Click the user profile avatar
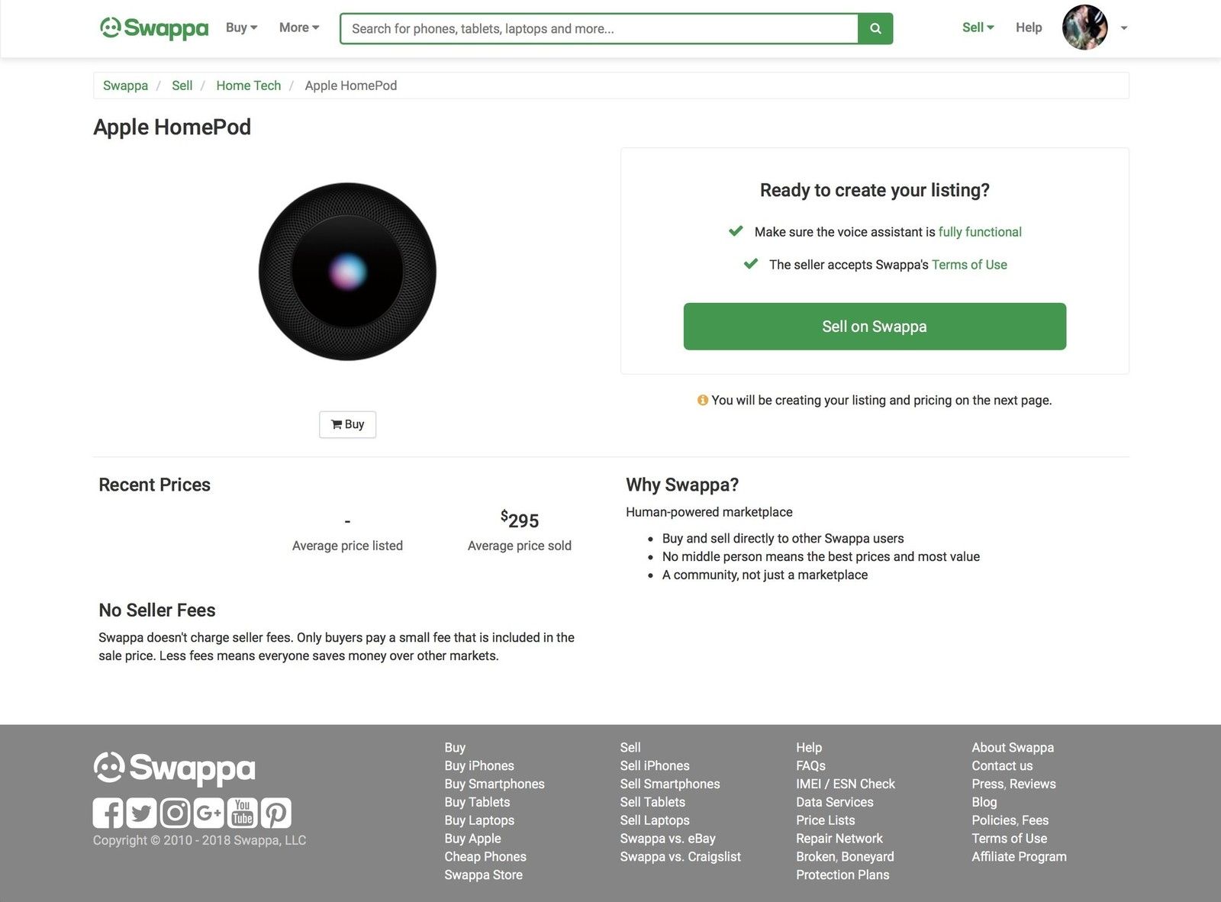 pos(1084,27)
